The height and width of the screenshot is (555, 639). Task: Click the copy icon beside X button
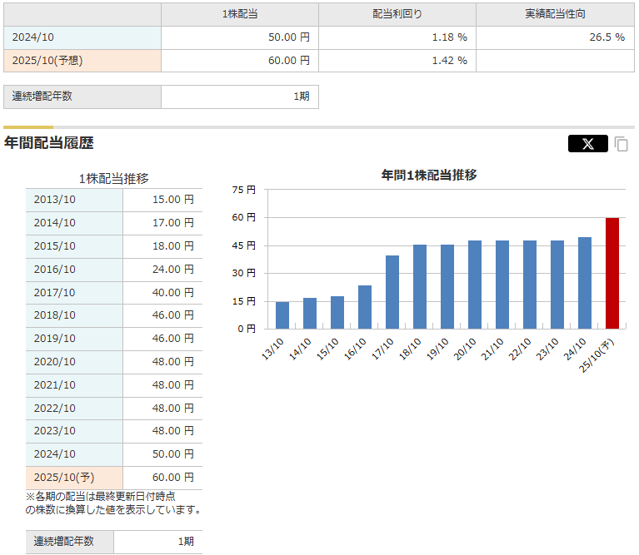pyautogui.click(x=622, y=144)
